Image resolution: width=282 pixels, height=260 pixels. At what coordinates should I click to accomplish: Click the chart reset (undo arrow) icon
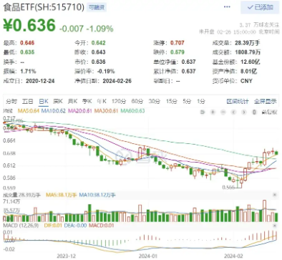(x=203, y=112)
